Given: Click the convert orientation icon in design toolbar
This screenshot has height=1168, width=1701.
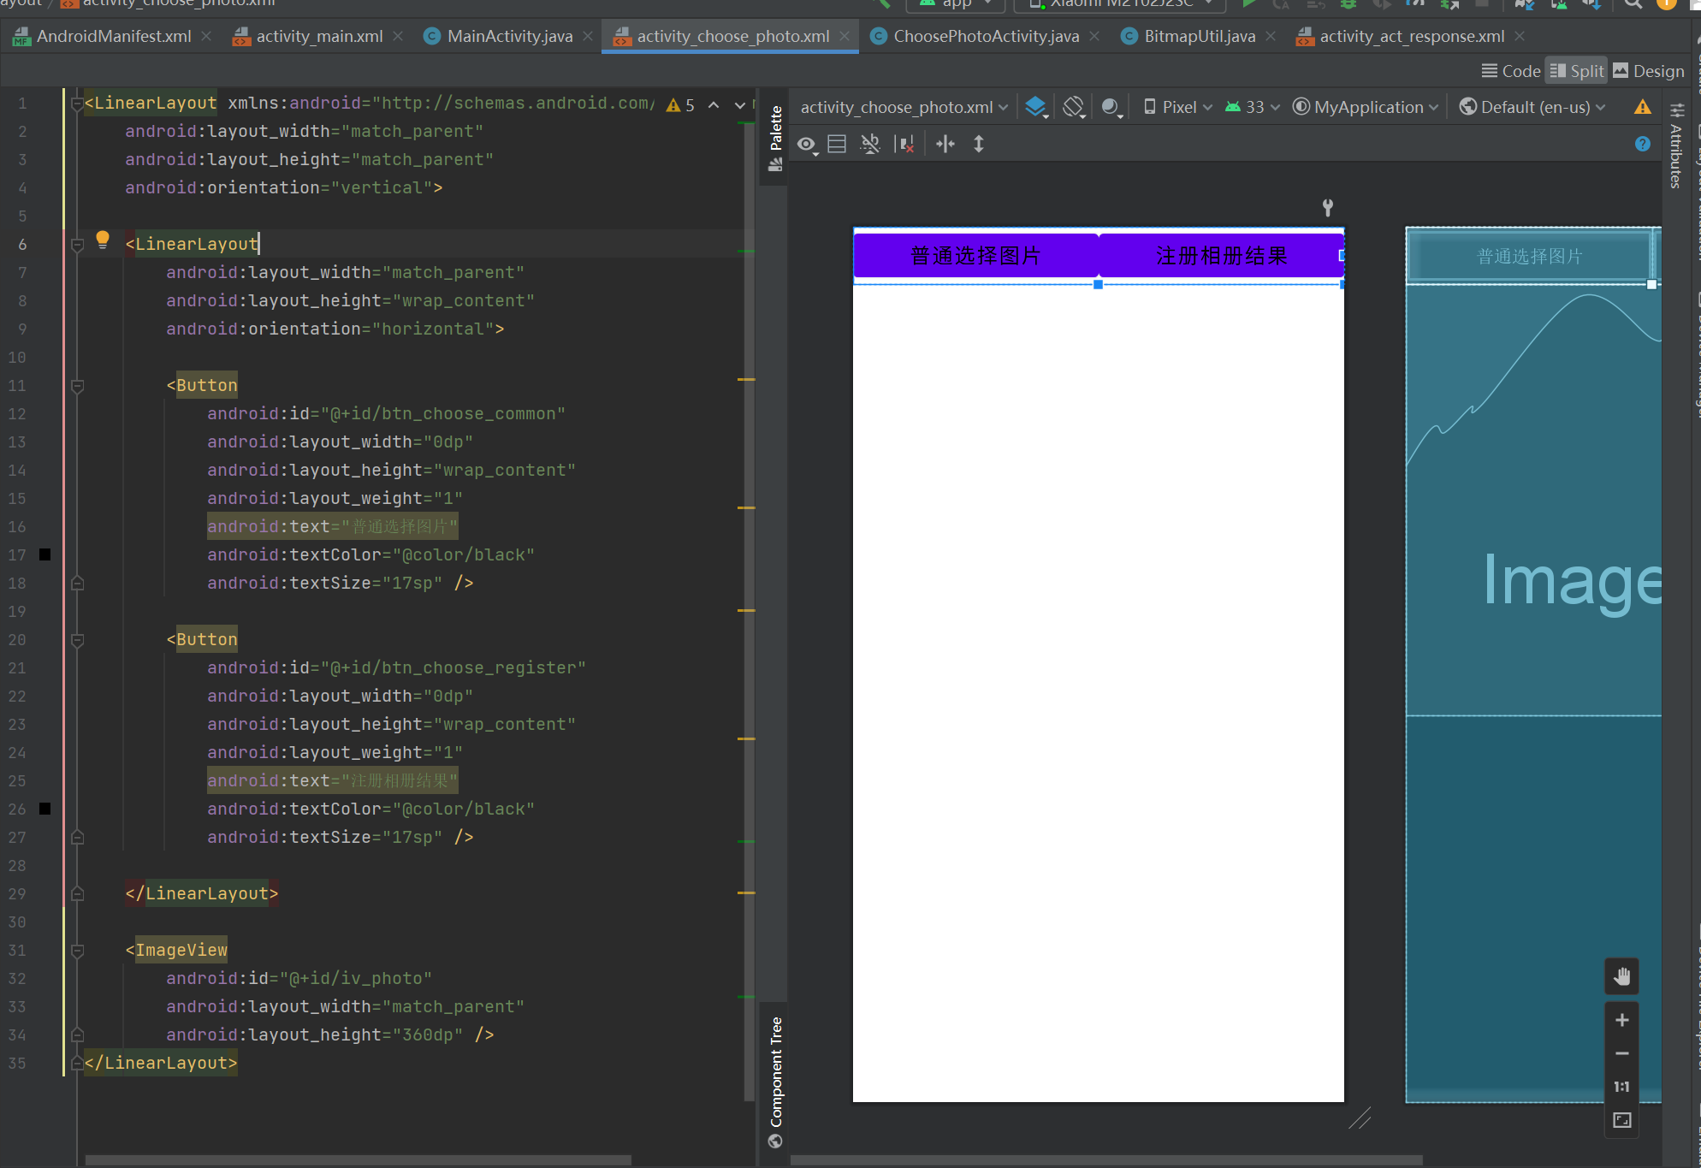Looking at the screenshot, I should (x=838, y=145).
